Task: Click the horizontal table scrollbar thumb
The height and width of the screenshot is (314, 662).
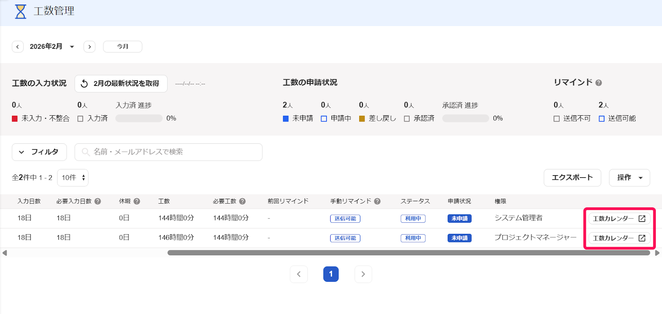Action: (409, 253)
